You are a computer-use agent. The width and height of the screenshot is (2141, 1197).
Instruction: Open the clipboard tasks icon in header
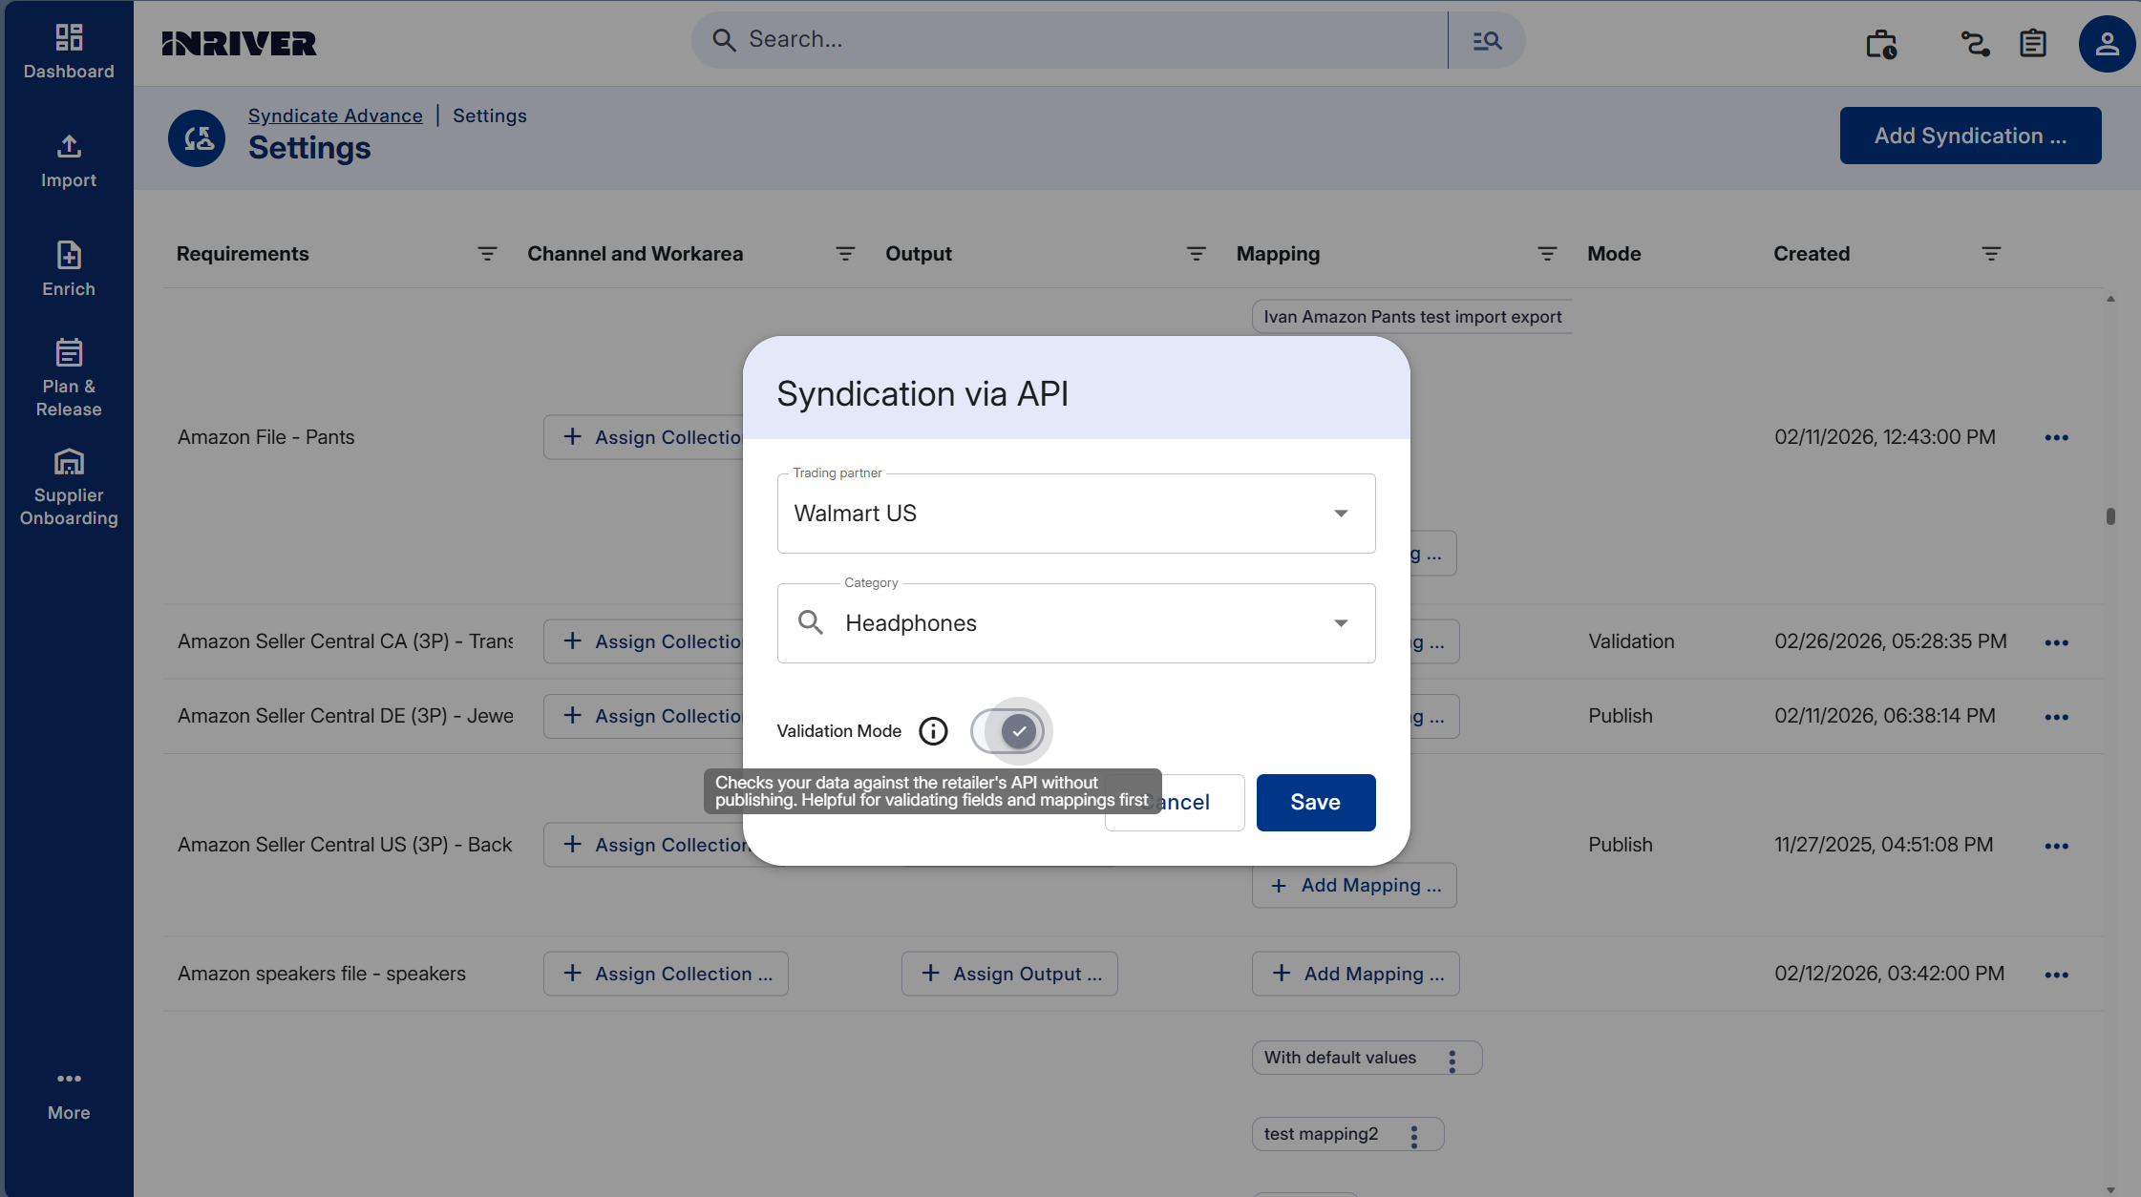coord(2033,44)
